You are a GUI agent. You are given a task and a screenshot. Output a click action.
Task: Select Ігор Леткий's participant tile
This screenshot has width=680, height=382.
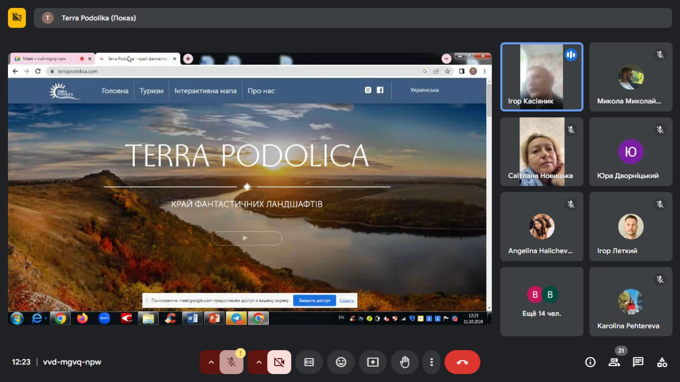(x=631, y=226)
